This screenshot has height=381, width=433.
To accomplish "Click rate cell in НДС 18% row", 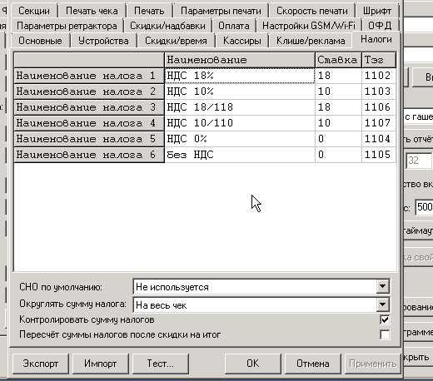I will pos(339,76).
